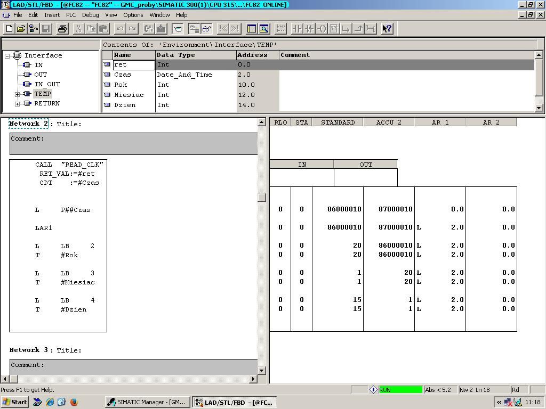The height and width of the screenshot is (409, 546).
Task: Create a new block with New icon
Action: [10, 29]
